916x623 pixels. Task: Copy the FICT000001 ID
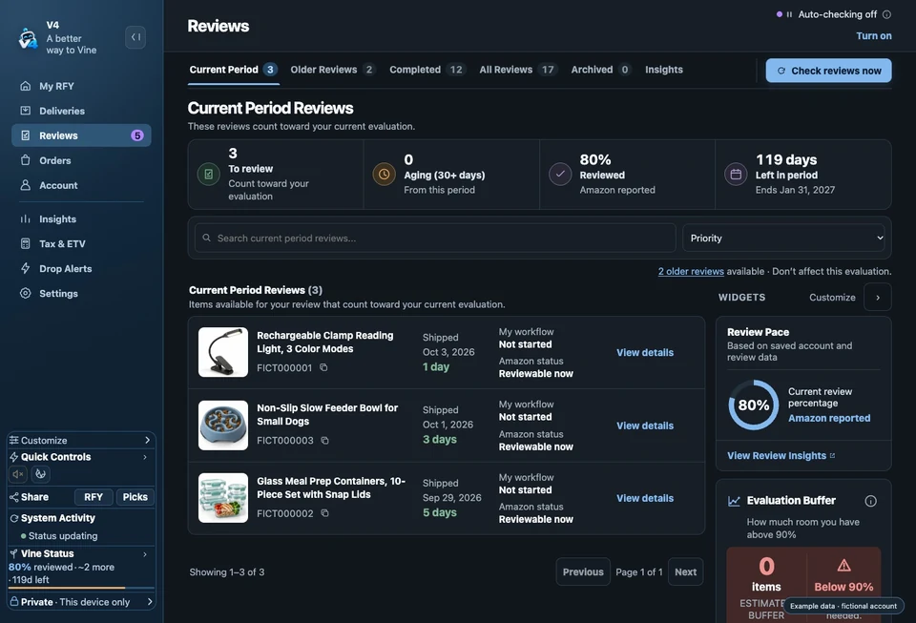pyautogui.click(x=323, y=367)
